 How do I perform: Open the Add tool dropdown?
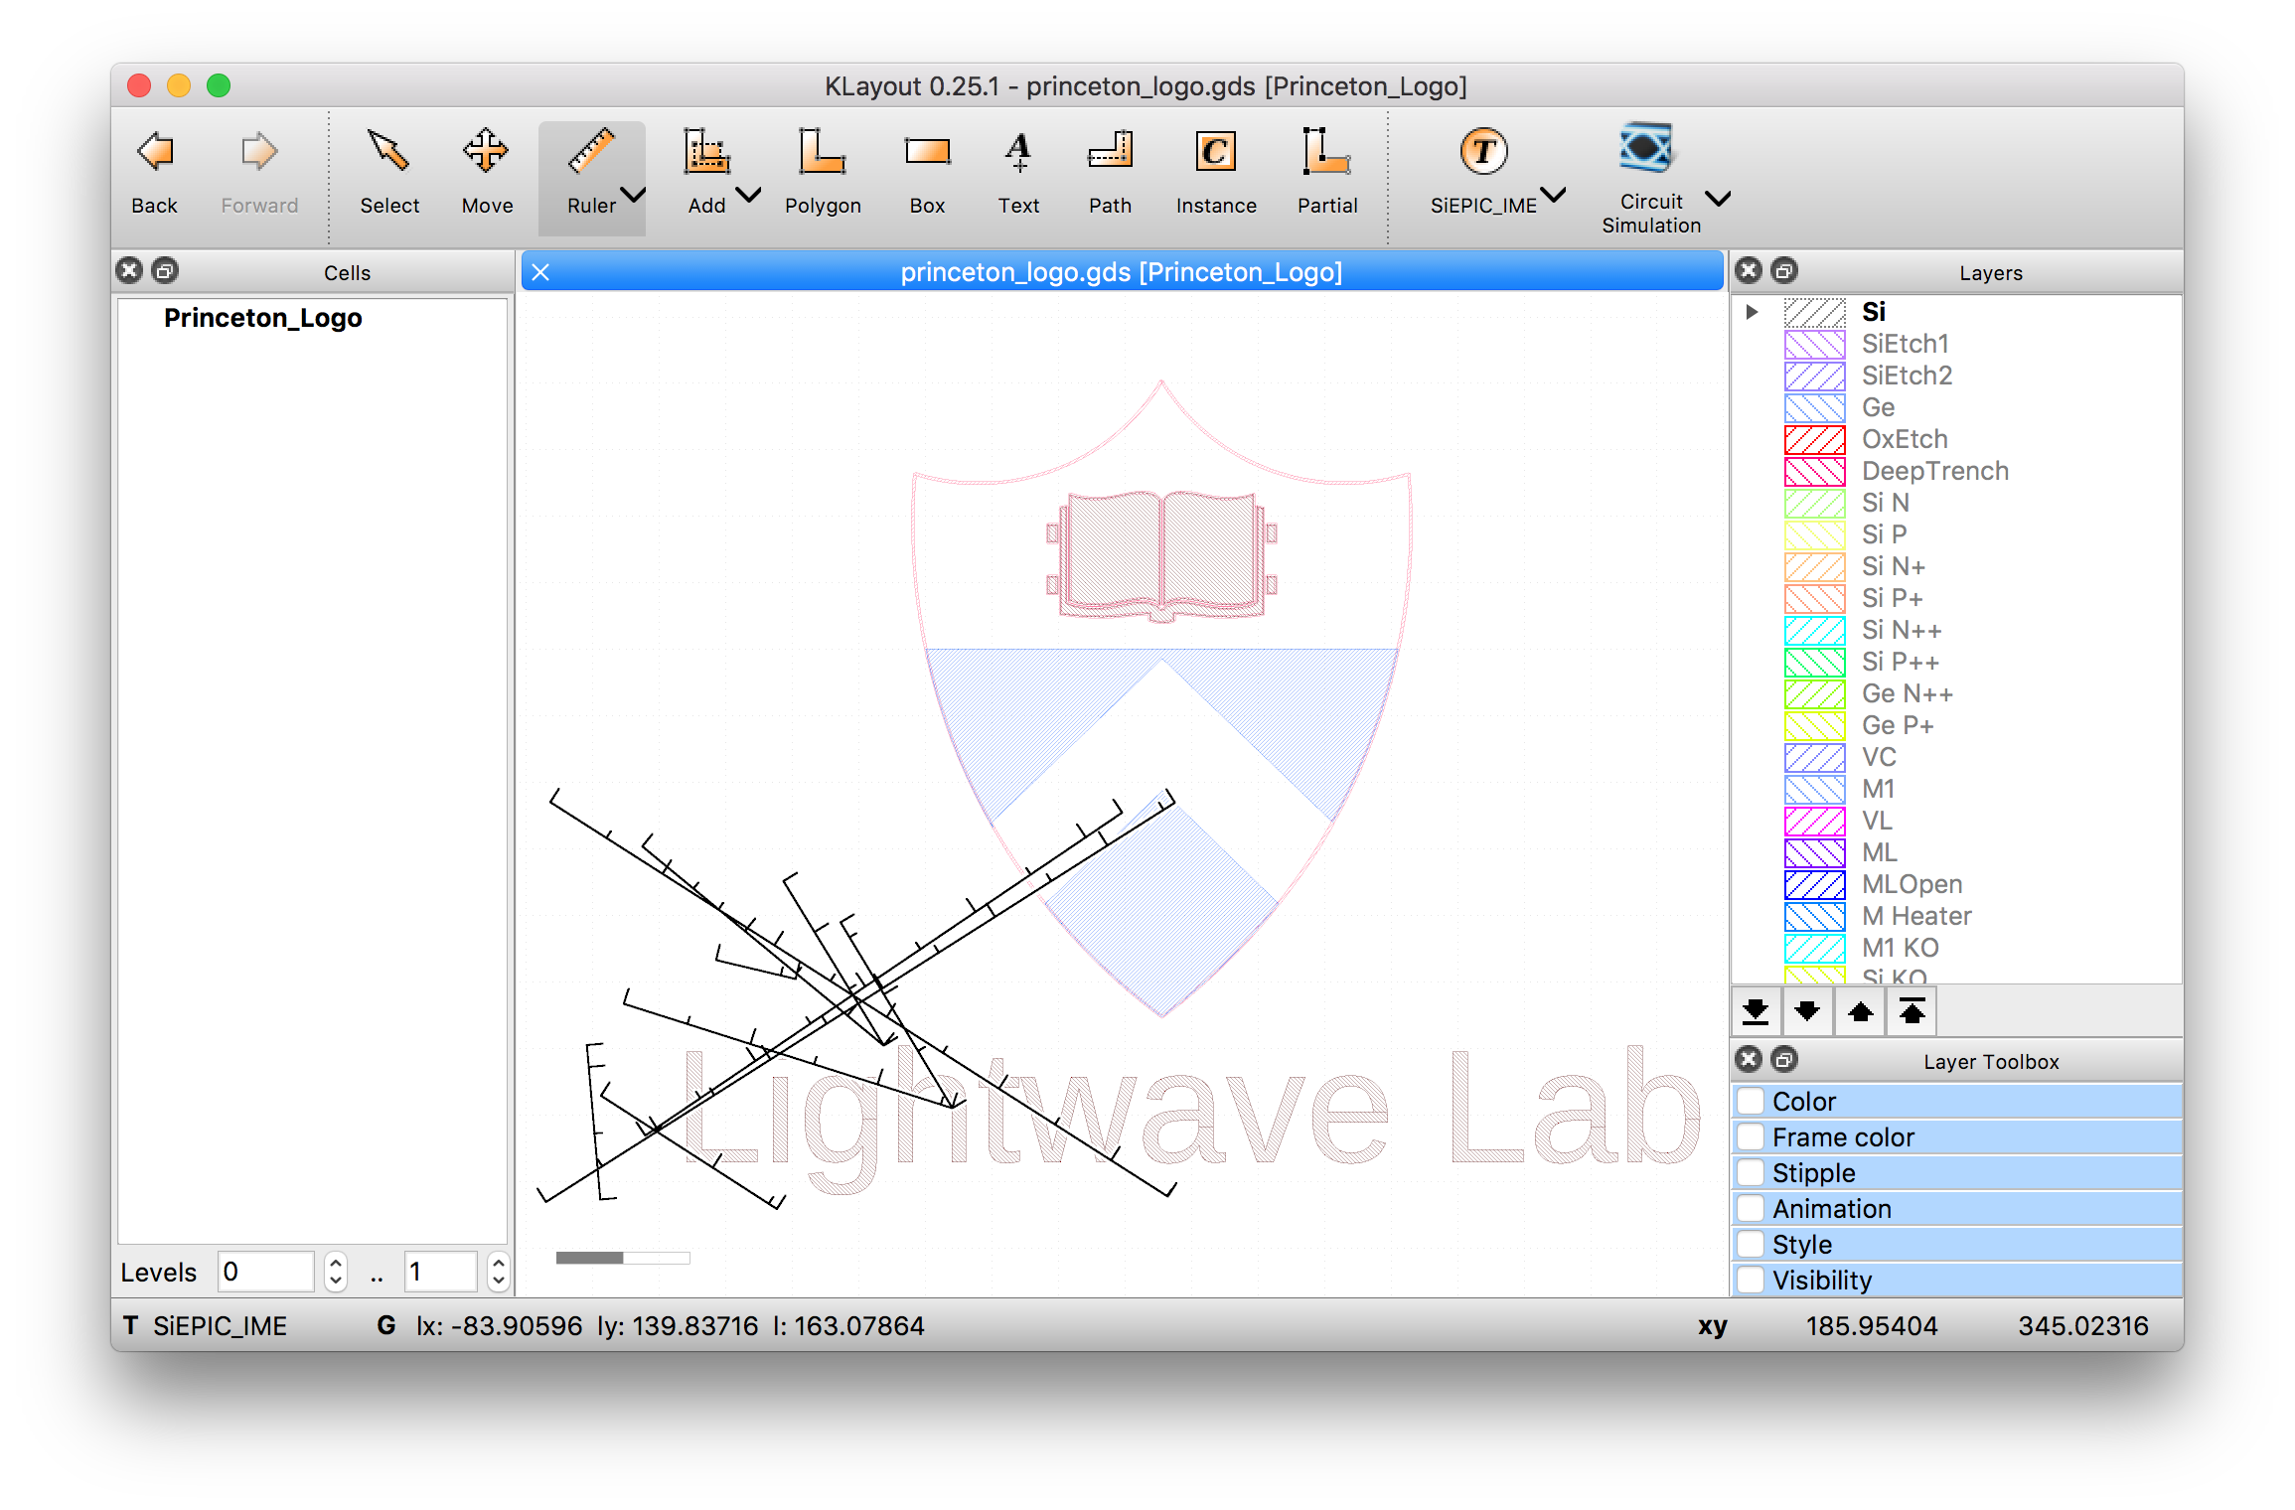pos(748,197)
